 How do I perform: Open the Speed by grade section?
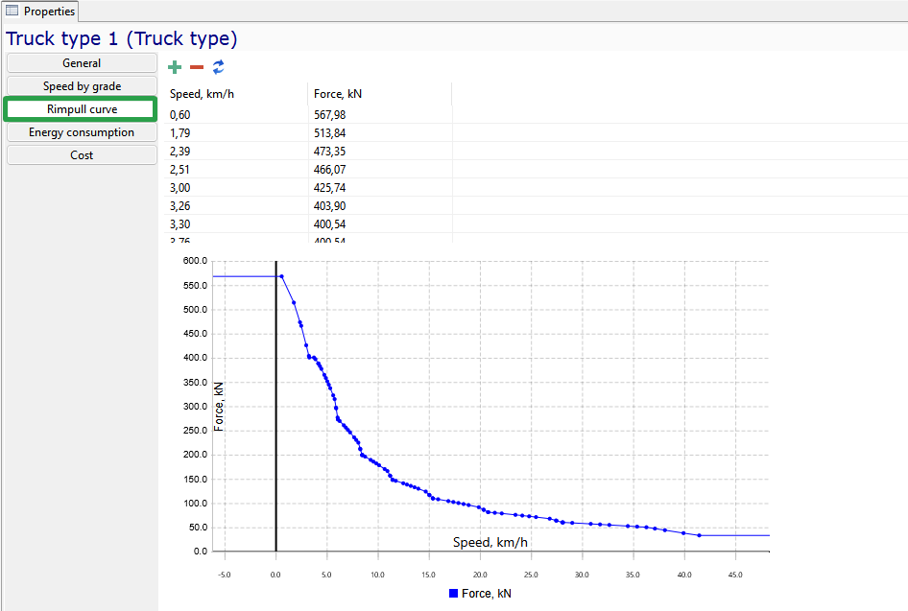(x=82, y=86)
